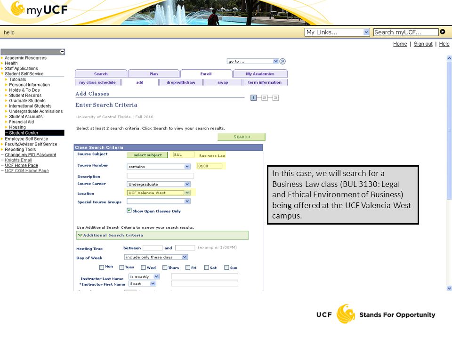Switch to the My Academics tab
Screen dimensions: 452x339
(x=260, y=74)
